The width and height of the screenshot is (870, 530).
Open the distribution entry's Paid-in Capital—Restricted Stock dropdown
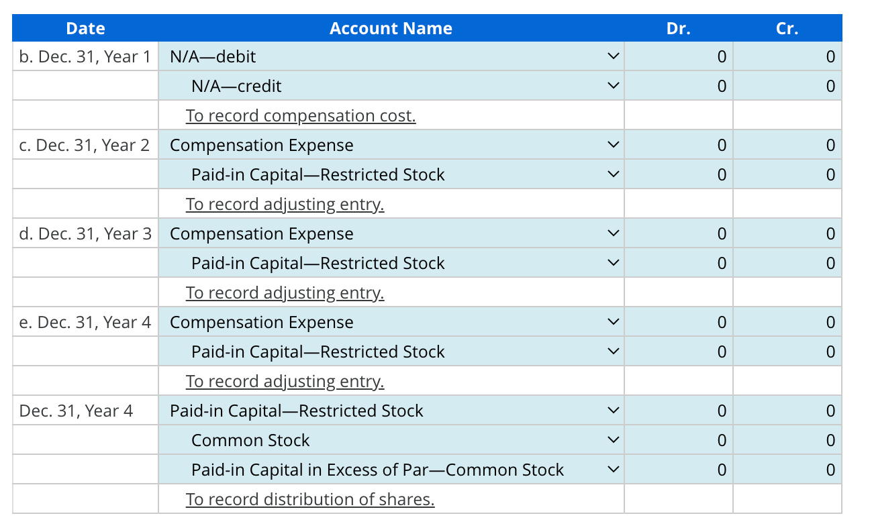[613, 410]
